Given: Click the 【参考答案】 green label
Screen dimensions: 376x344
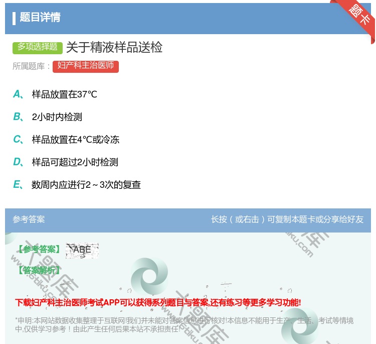Looking at the screenshot, I should (x=40, y=249).
